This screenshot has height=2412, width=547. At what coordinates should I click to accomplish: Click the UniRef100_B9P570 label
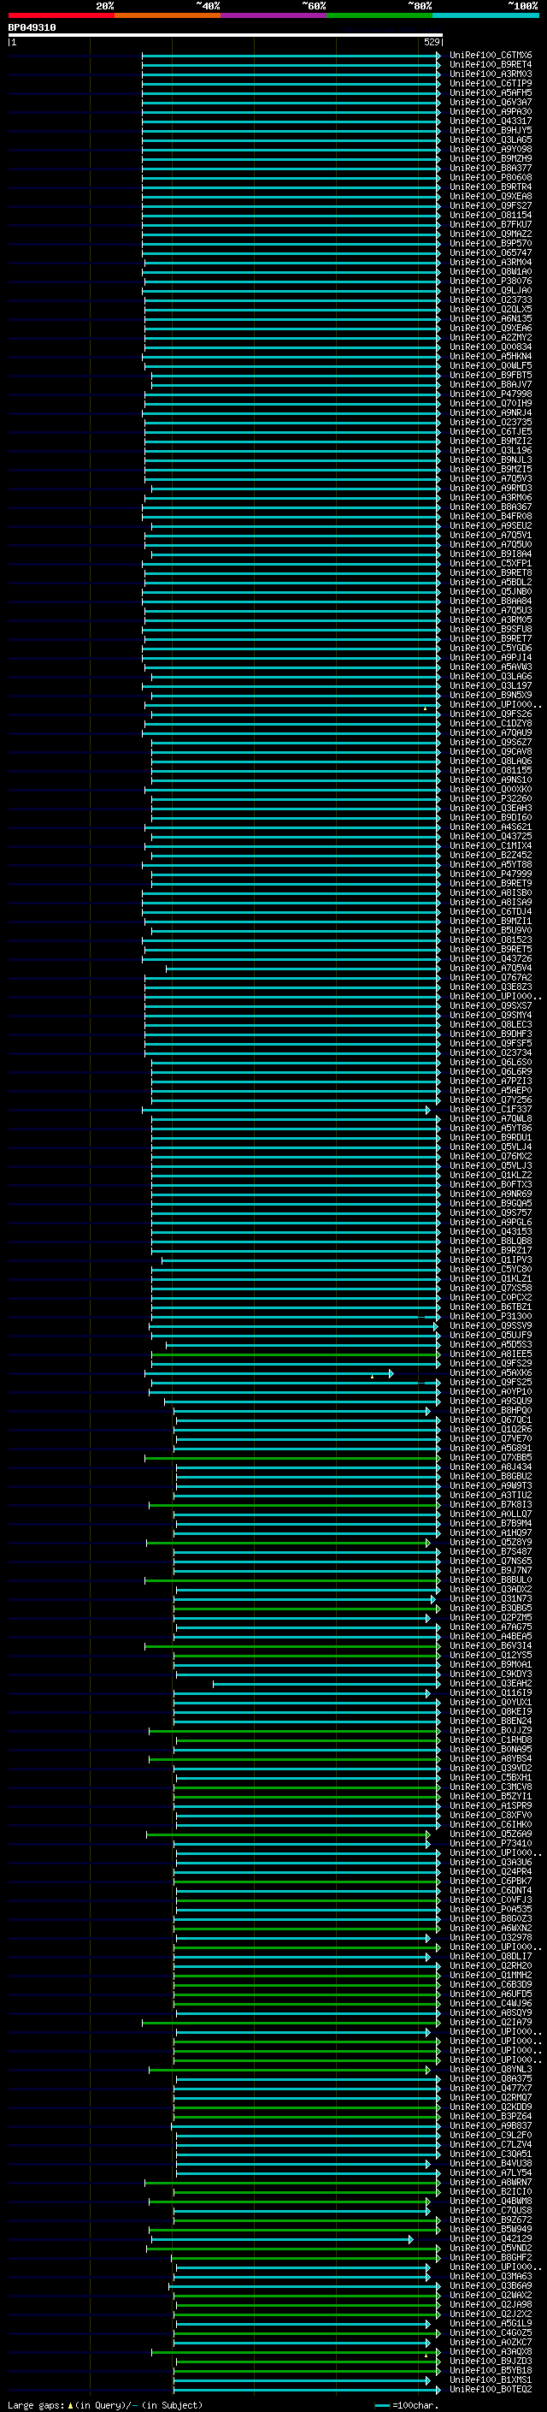(x=491, y=244)
